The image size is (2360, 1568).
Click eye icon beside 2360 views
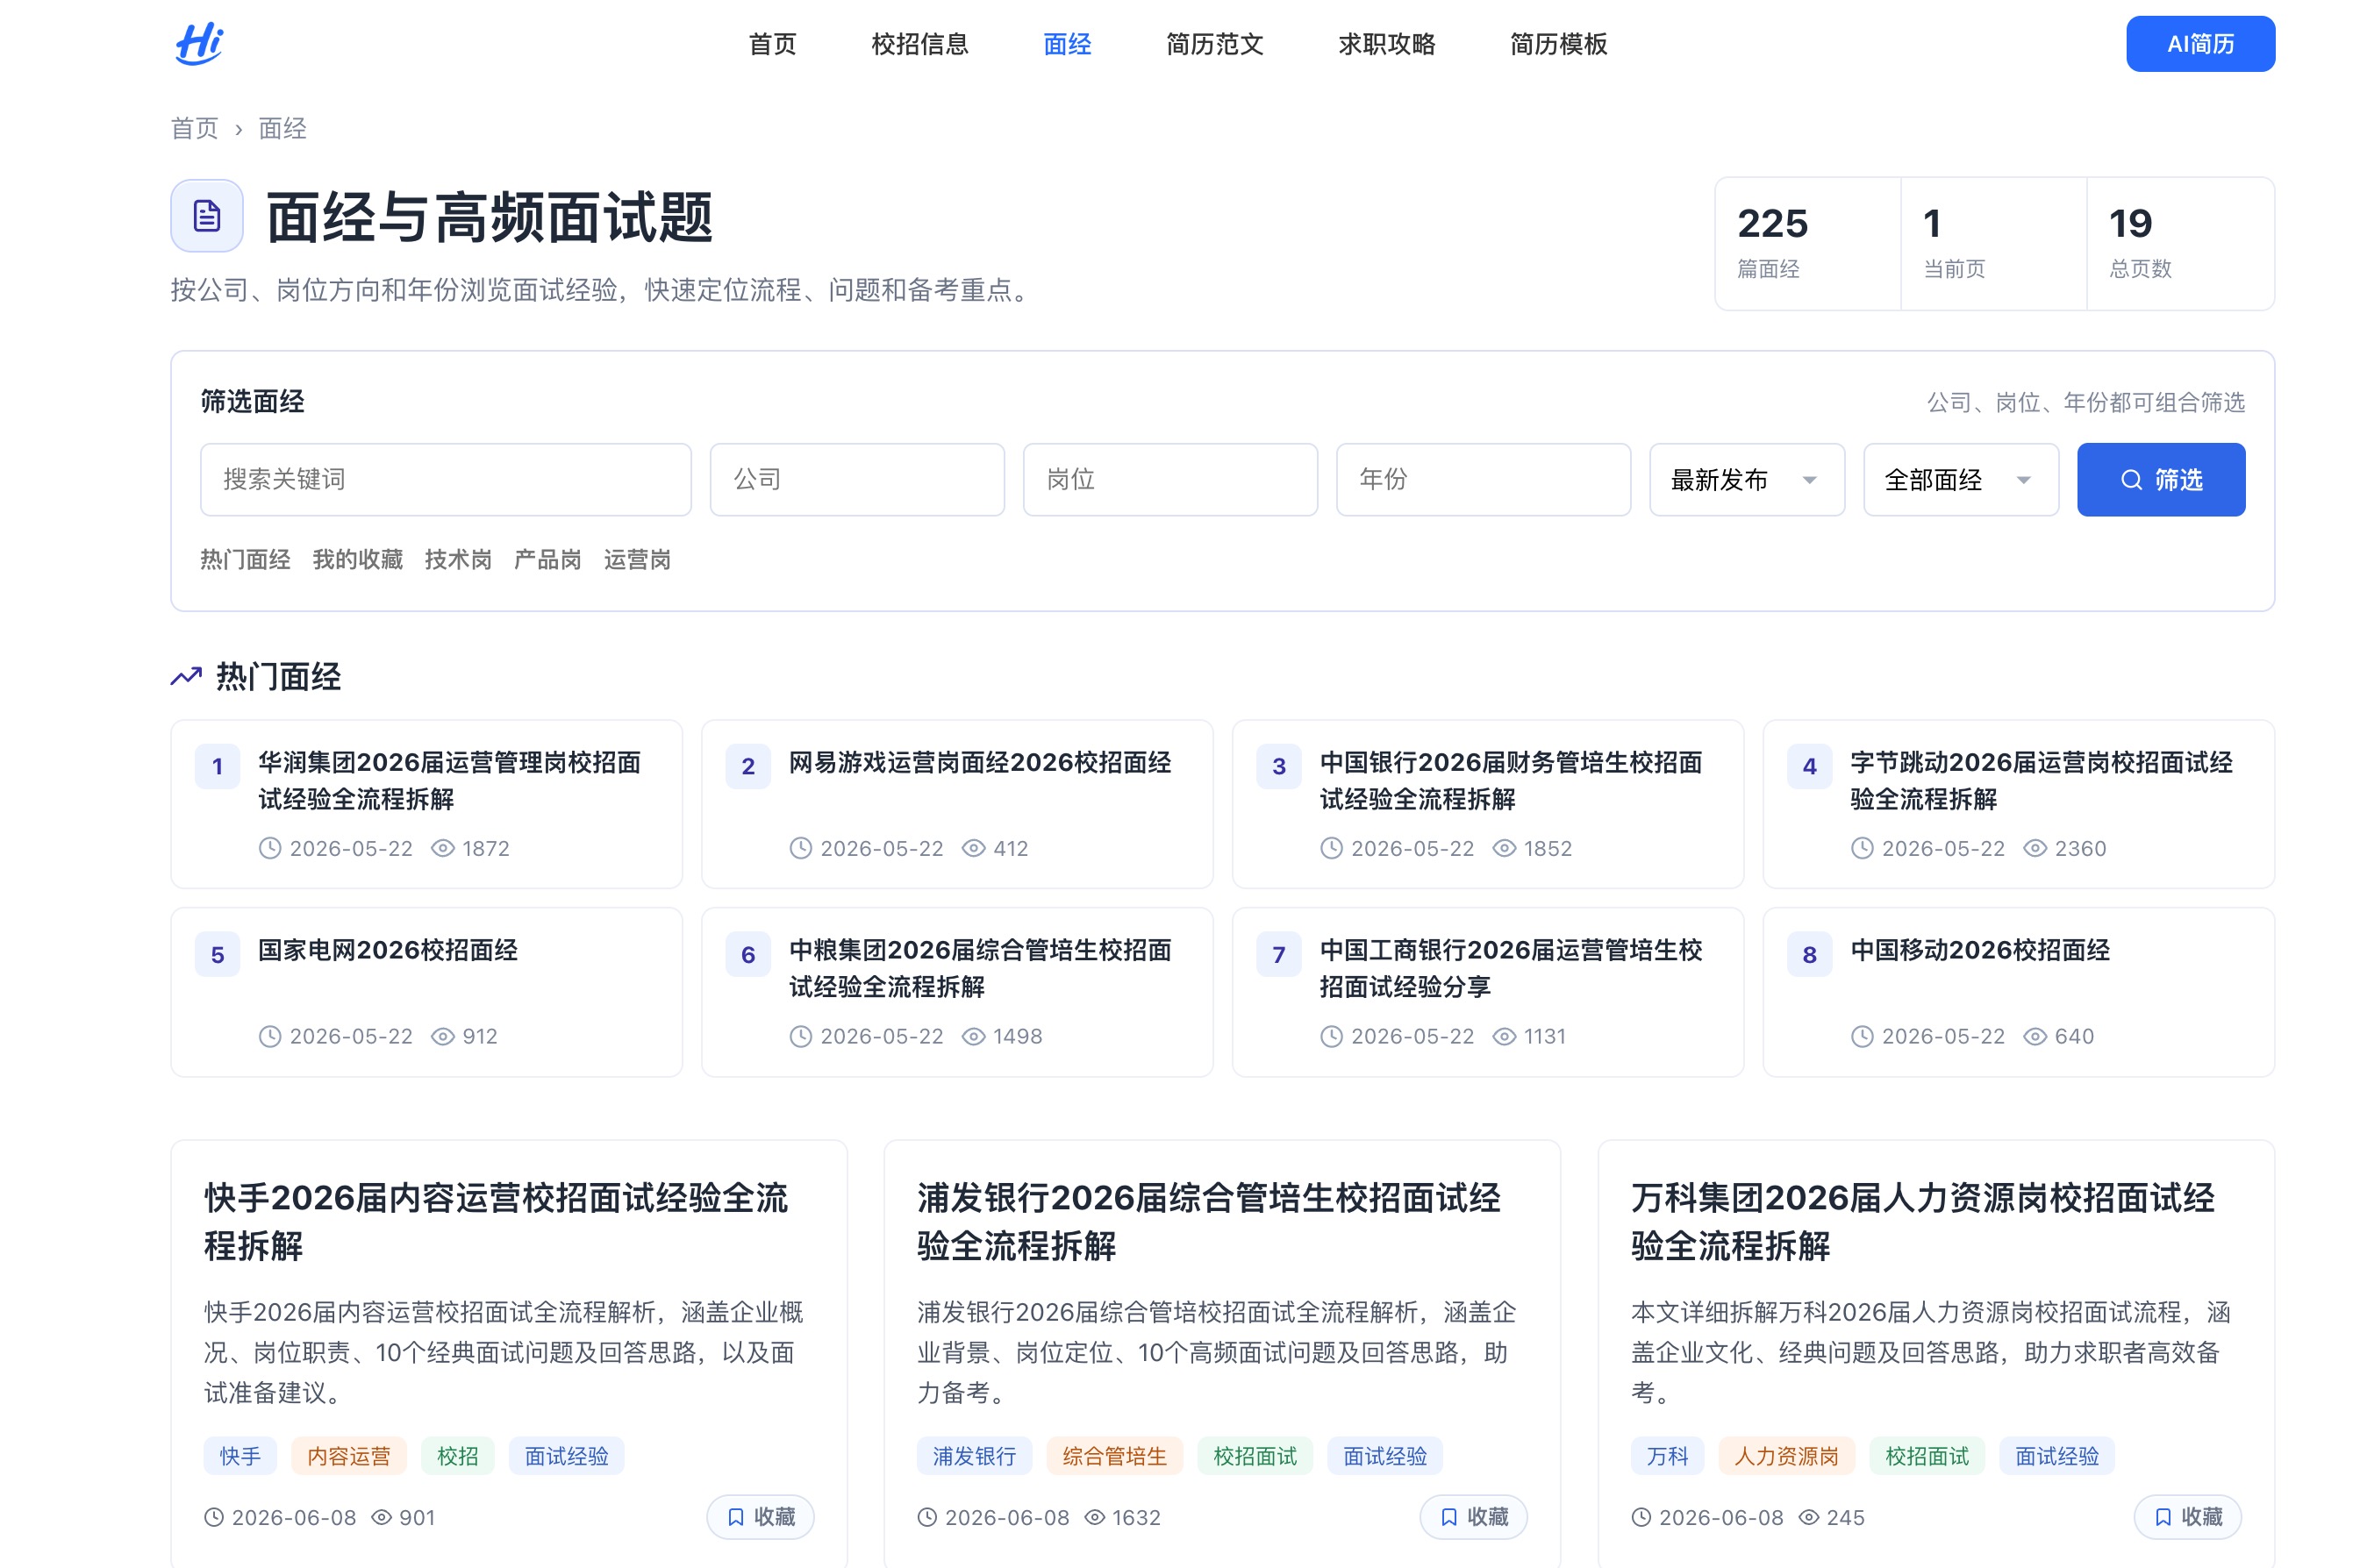click(x=2035, y=848)
